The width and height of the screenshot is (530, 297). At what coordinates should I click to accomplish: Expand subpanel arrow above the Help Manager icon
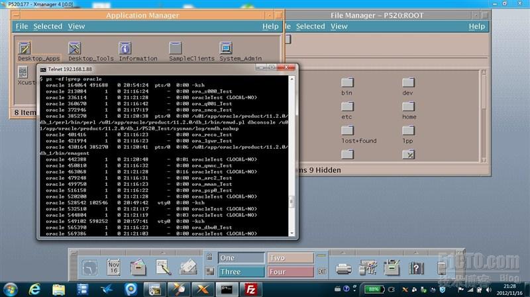(416, 253)
